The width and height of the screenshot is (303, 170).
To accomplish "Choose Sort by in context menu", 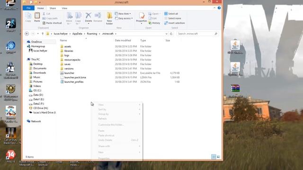I will [x=117, y=110].
